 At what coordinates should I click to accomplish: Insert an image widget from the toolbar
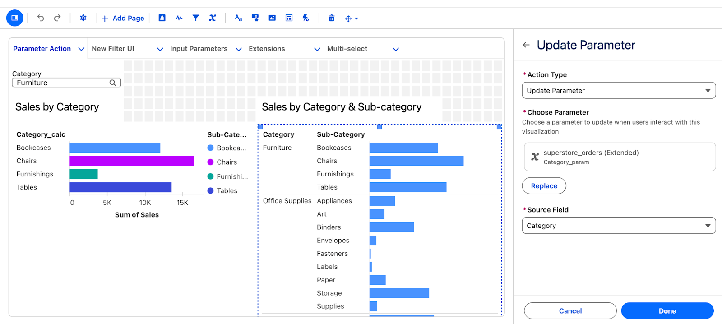point(272,18)
